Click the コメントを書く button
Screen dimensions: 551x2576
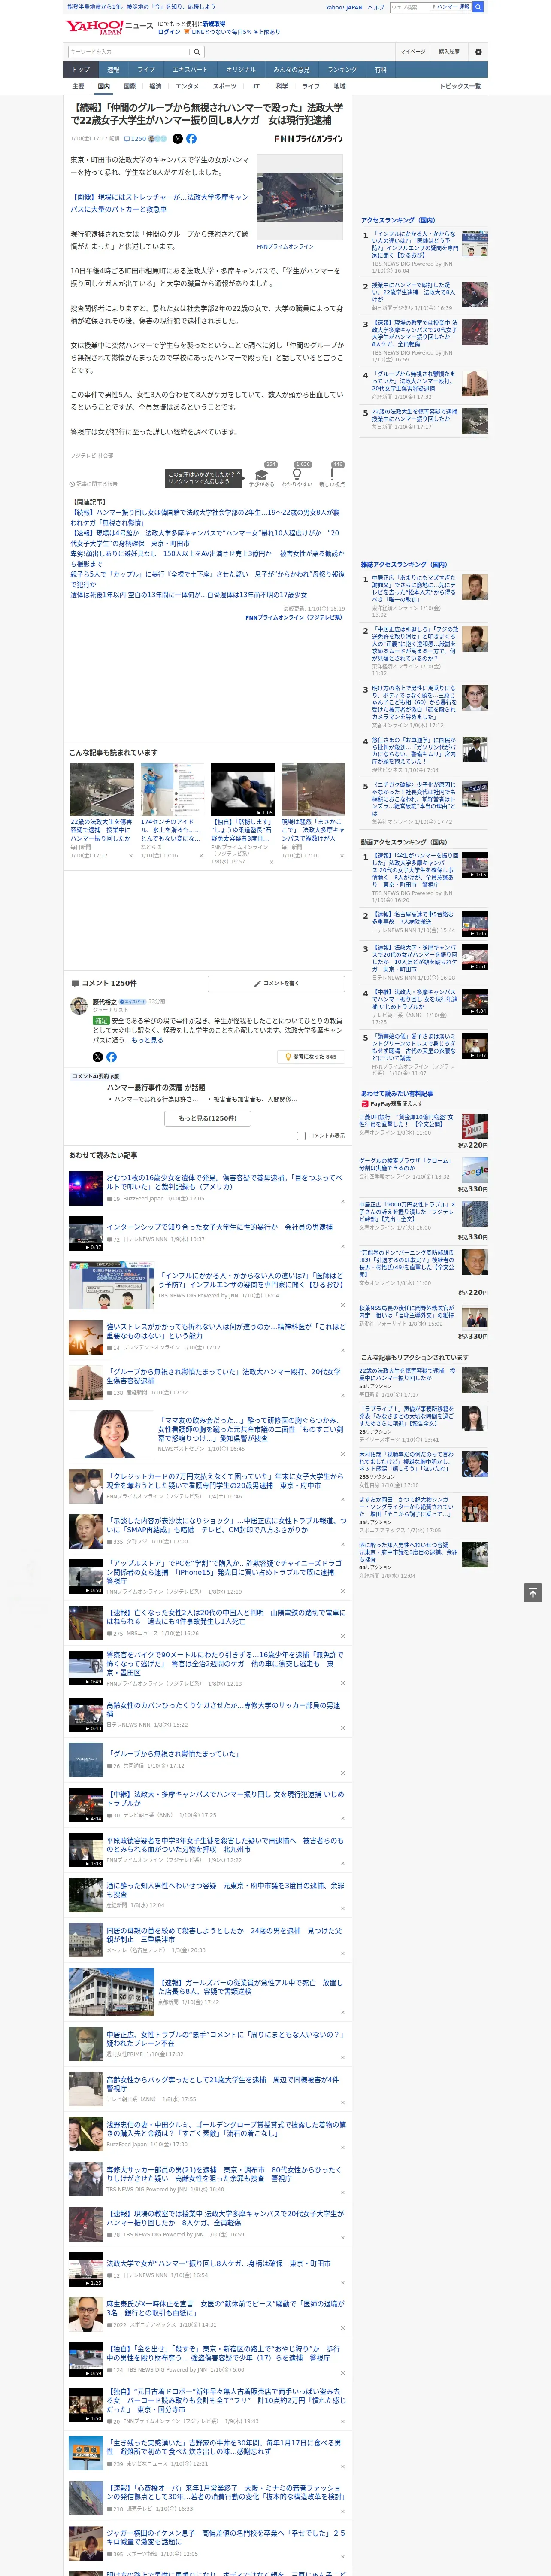tap(276, 984)
